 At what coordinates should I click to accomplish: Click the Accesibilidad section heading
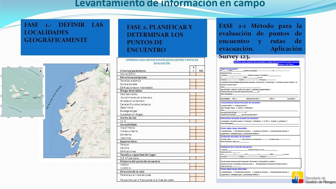click(129, 124)
